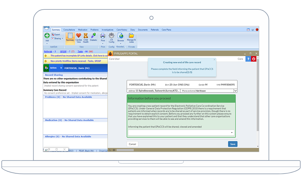
Task: Open the Investigations tab
Action: click(x=107, y=30)
